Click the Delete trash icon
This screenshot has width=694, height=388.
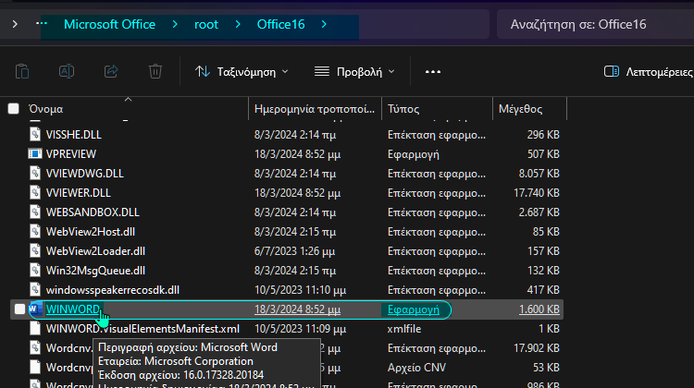(155, 71)
